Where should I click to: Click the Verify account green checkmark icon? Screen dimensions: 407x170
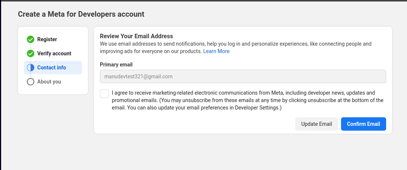31,53
